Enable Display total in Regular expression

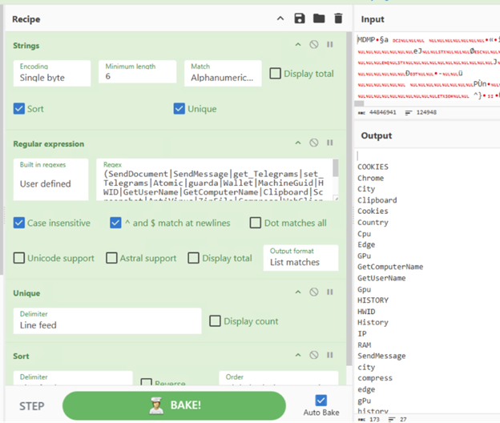pos(194,258)
